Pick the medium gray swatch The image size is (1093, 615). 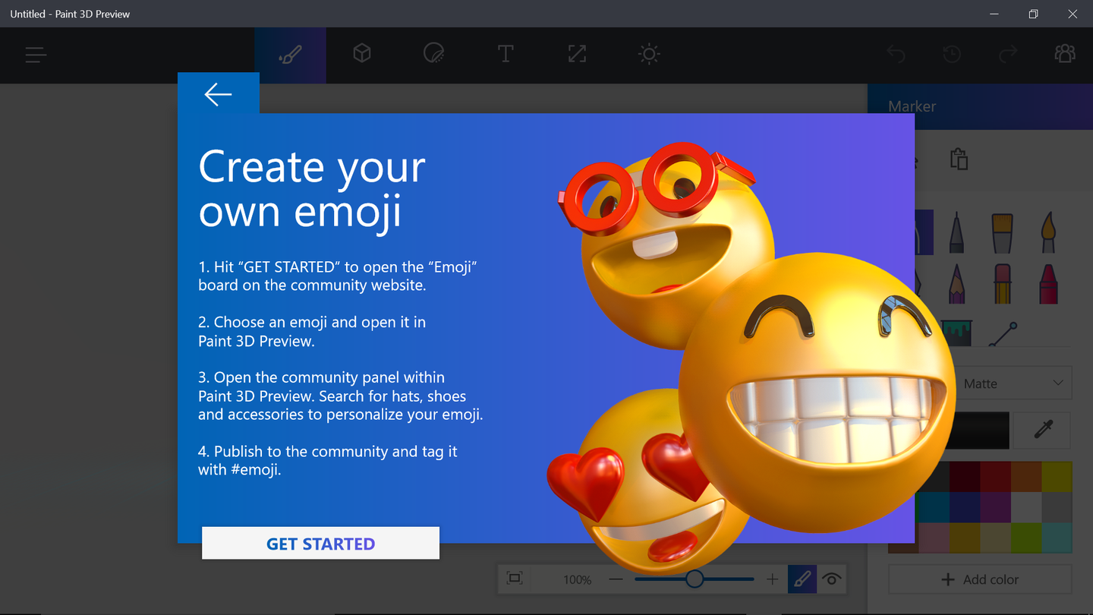point(1057,507)
